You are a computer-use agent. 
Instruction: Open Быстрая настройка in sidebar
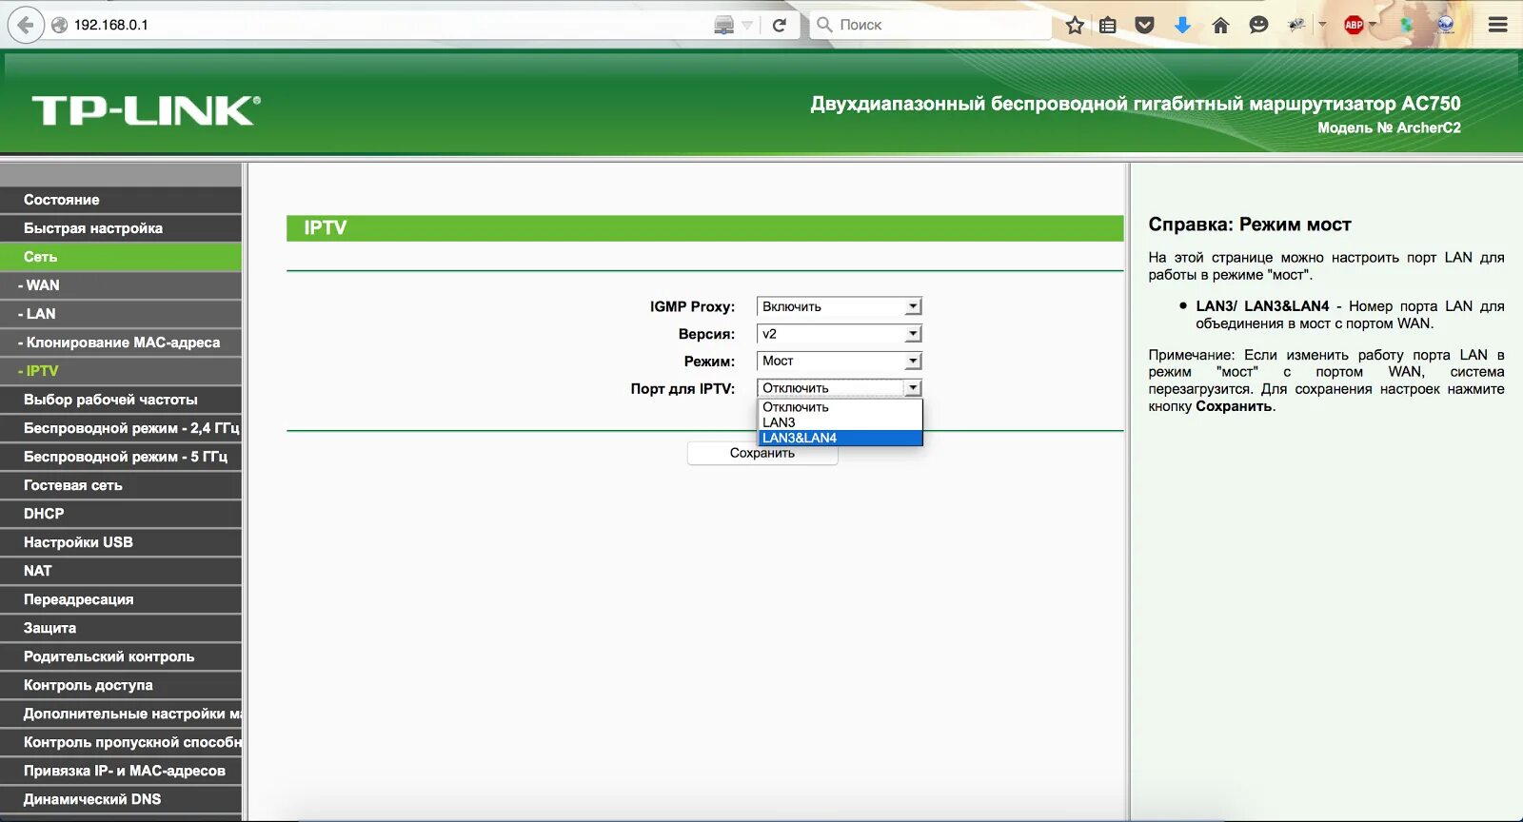coord(121,228)
